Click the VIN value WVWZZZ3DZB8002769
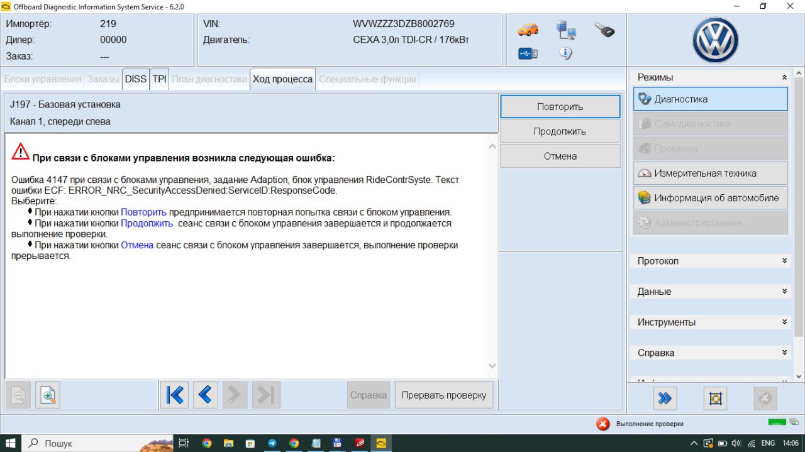This screenshot has width=805, height=452. (x=404, y=24)
